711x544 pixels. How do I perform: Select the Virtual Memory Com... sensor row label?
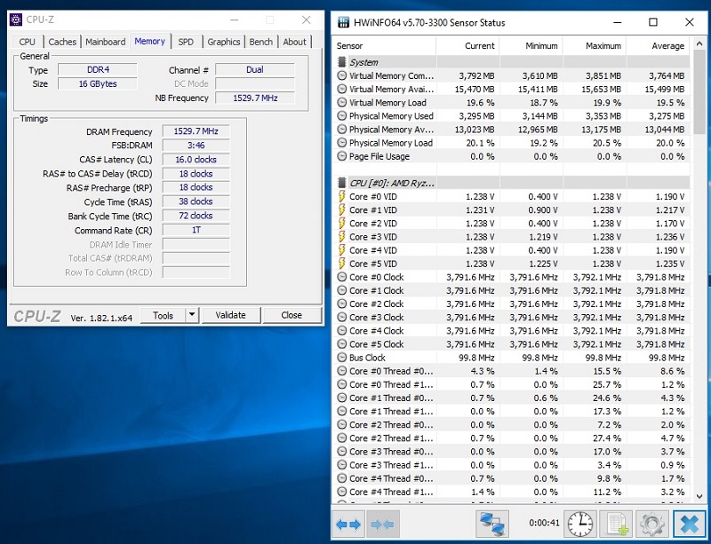click(x=391, y=75)
